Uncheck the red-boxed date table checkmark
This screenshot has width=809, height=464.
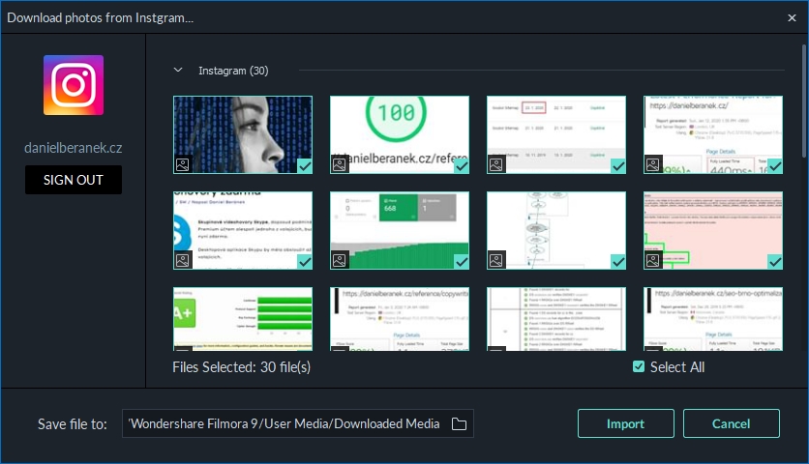618,166
